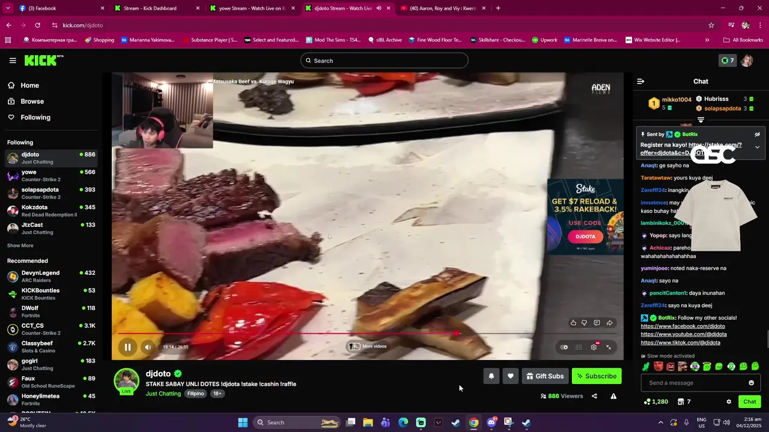Open chat settings gear
769x432 pixels.
(x=729, y=401)
